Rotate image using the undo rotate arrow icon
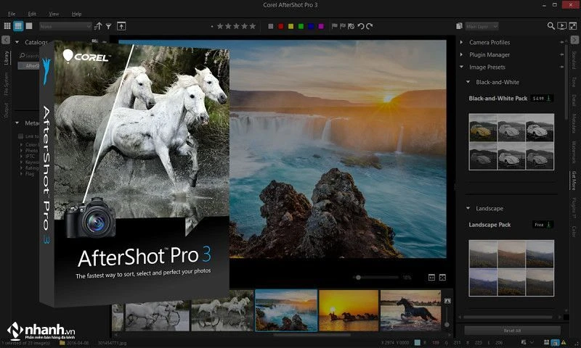Viewport: 581px width, 348px height. (x=361, y=26)
